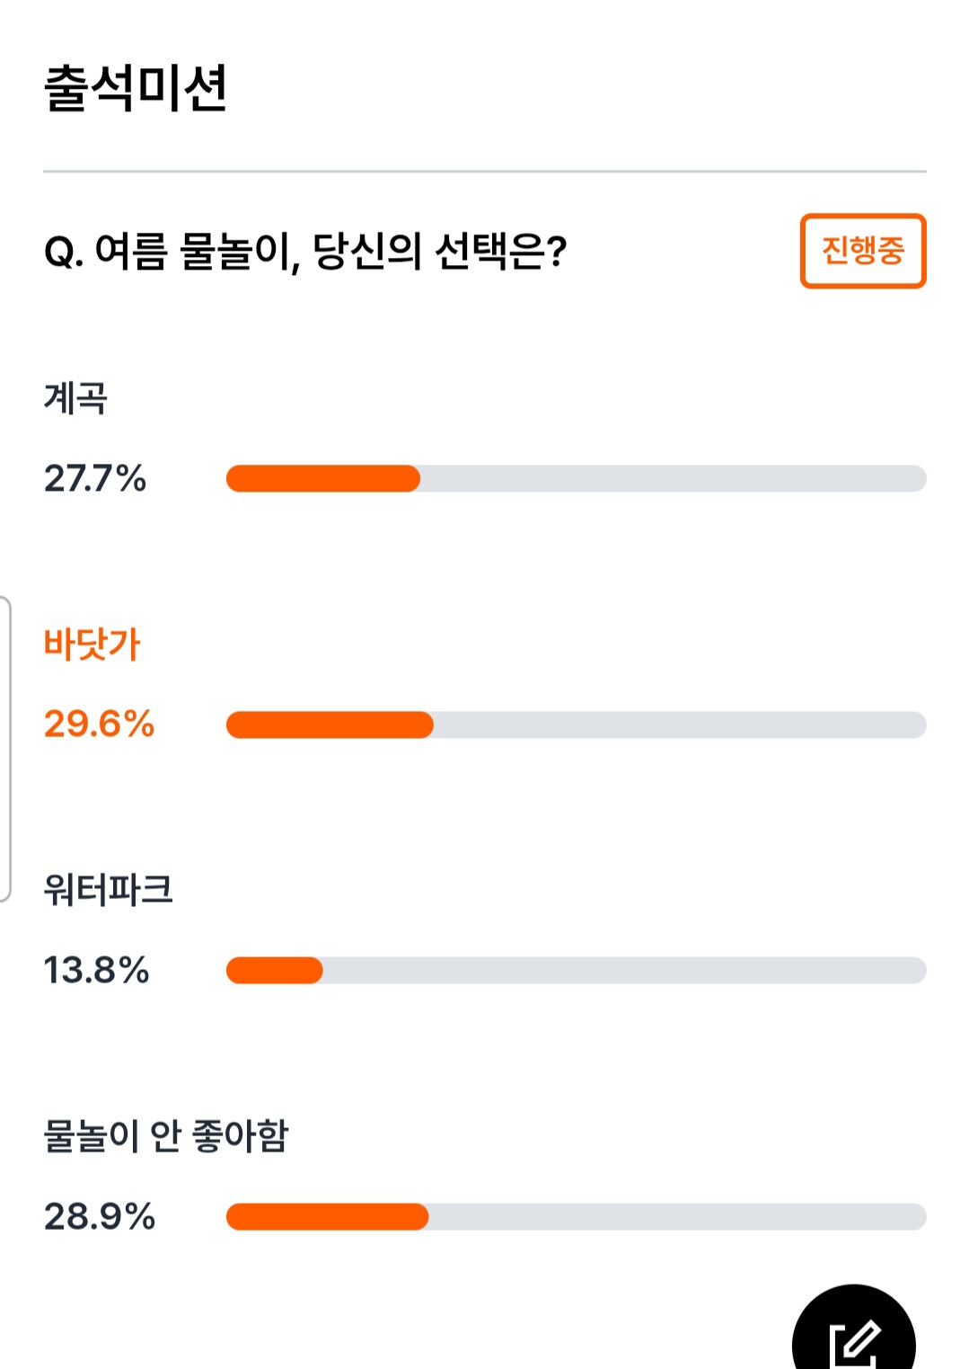Click the 28.9% result value
The width and height of the screenshot is (969, 1369).
[x=100, y=1216]
